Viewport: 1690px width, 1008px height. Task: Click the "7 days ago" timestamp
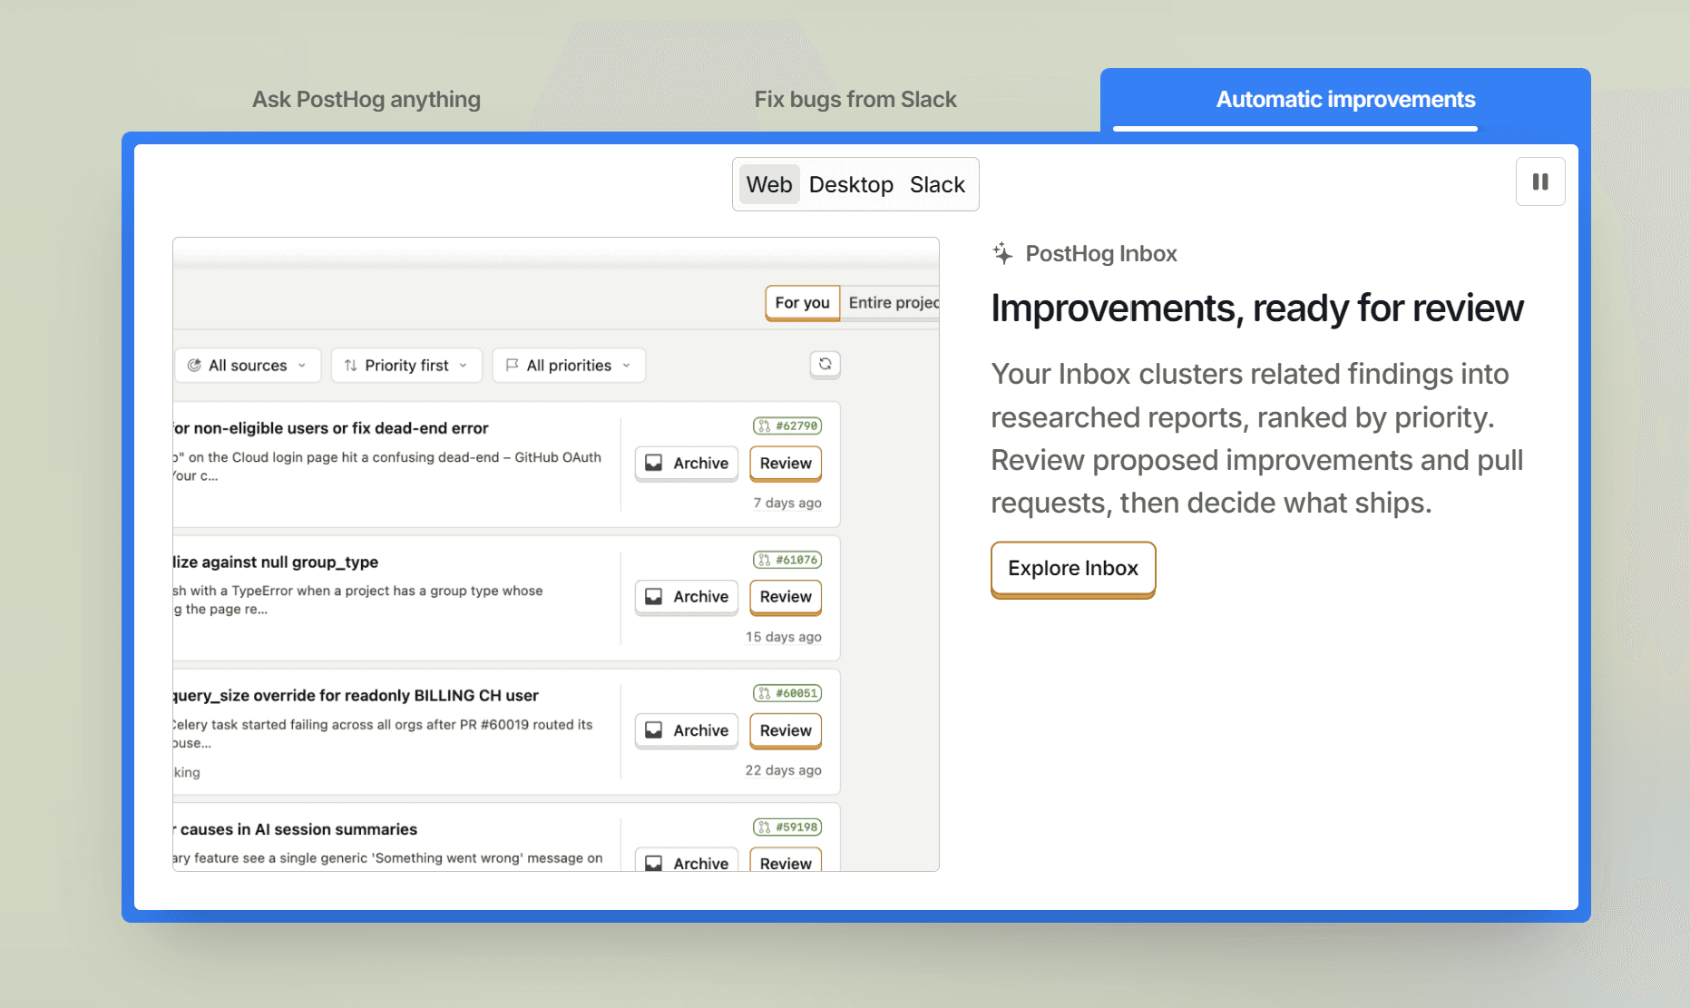coord(787,503)
